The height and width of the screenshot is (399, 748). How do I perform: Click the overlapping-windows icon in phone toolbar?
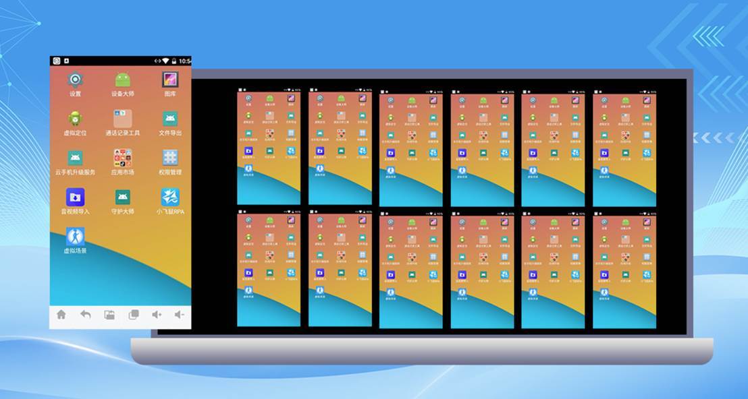[134, 314]
